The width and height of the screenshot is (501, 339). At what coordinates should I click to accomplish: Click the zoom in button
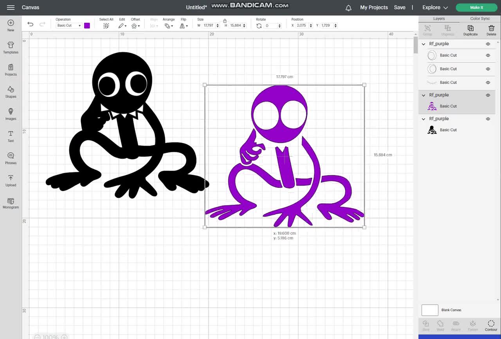pos(64,337)
